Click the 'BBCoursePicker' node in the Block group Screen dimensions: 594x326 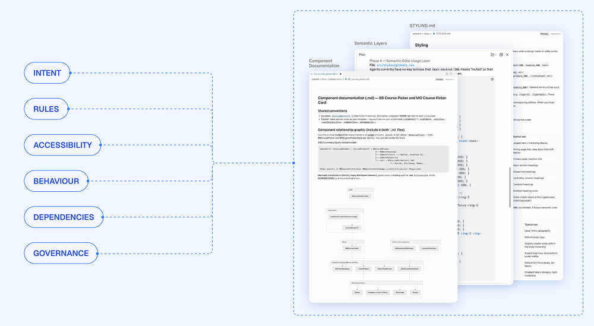pyautogui.click(x=352, y=248)
